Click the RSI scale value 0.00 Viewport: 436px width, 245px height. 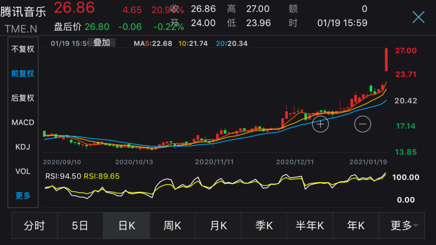coord(406,200)
